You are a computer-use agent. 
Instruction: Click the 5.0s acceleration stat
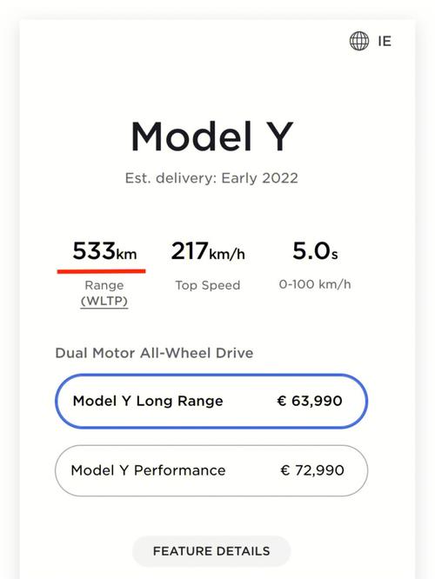pyautogui.click(x=315, y=251)
